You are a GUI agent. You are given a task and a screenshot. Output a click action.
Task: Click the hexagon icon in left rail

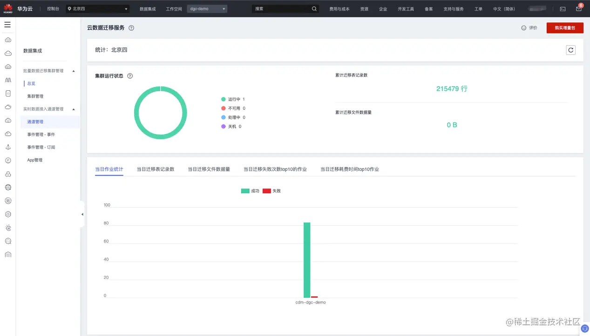pos(8,215)
